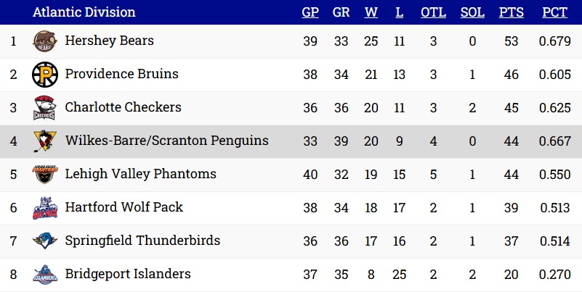Select the Wilkes-Barre/Scranton Penguins row name
582x292 pixels.
click(x=166, y=141)
